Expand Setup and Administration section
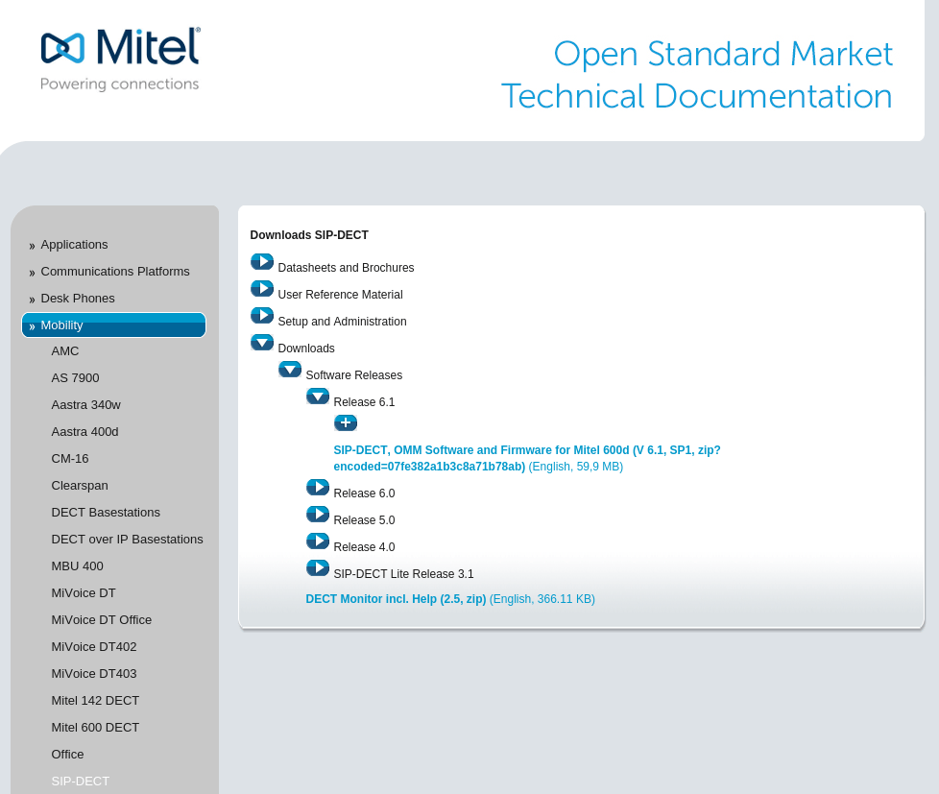This screenshot has height=794, width=939. click(262, 316)
